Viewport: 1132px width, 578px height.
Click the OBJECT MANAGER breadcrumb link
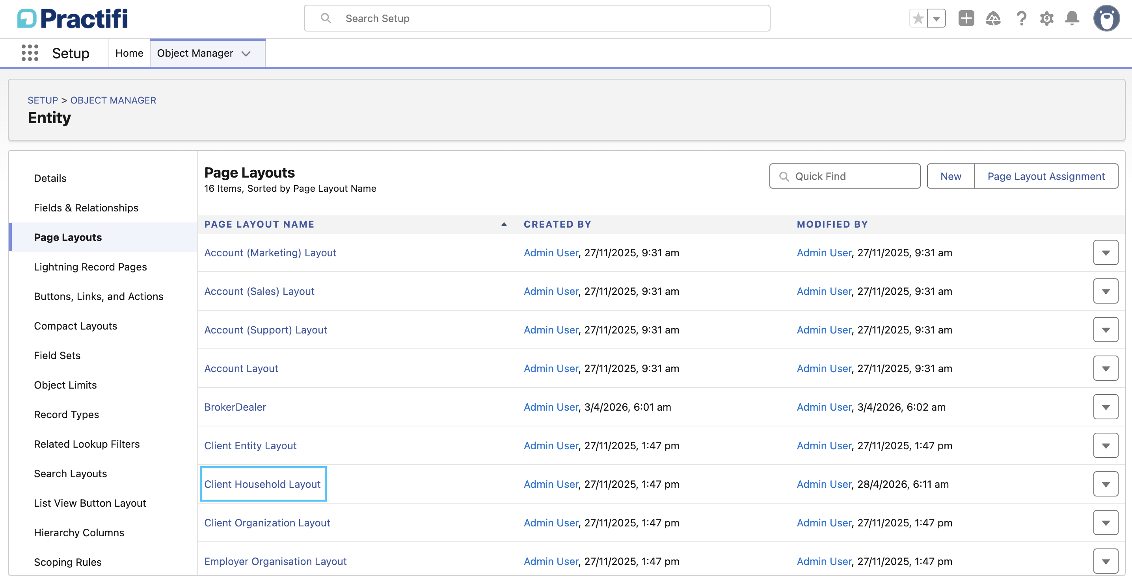(113, 100)
